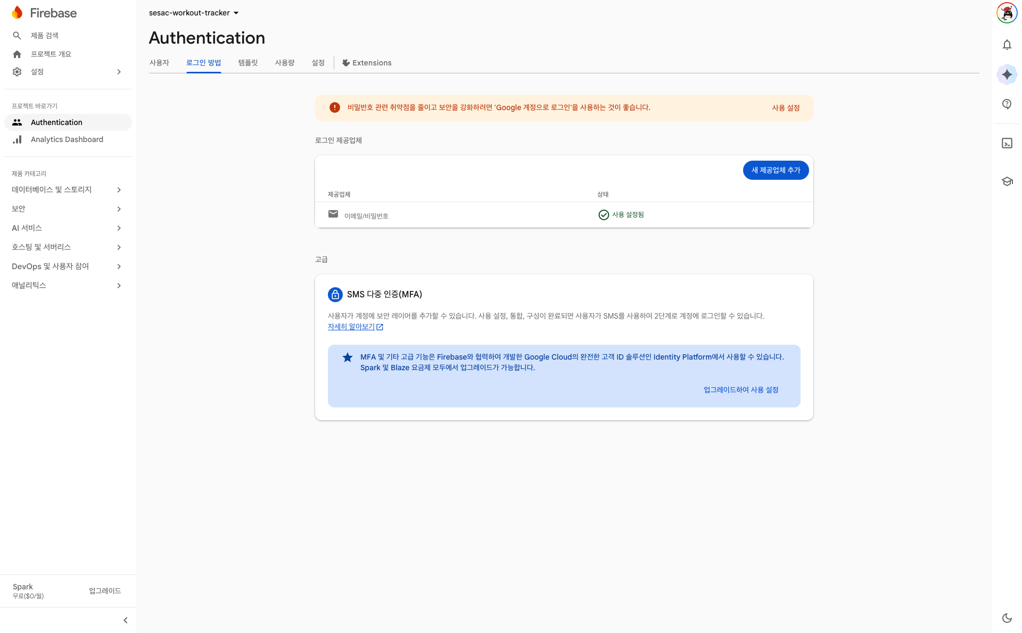1022x633 pixels.
Task: Toggle dark mode moon icon
Action: (1007, 618)
